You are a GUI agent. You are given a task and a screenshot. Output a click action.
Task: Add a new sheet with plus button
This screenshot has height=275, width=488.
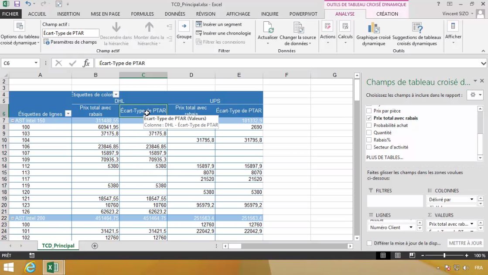[x=95, y=246]
